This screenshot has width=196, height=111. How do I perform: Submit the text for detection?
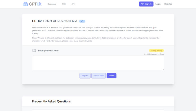coord(112,76)
